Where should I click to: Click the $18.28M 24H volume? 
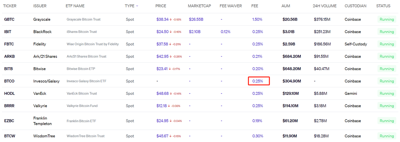[321, 136]
